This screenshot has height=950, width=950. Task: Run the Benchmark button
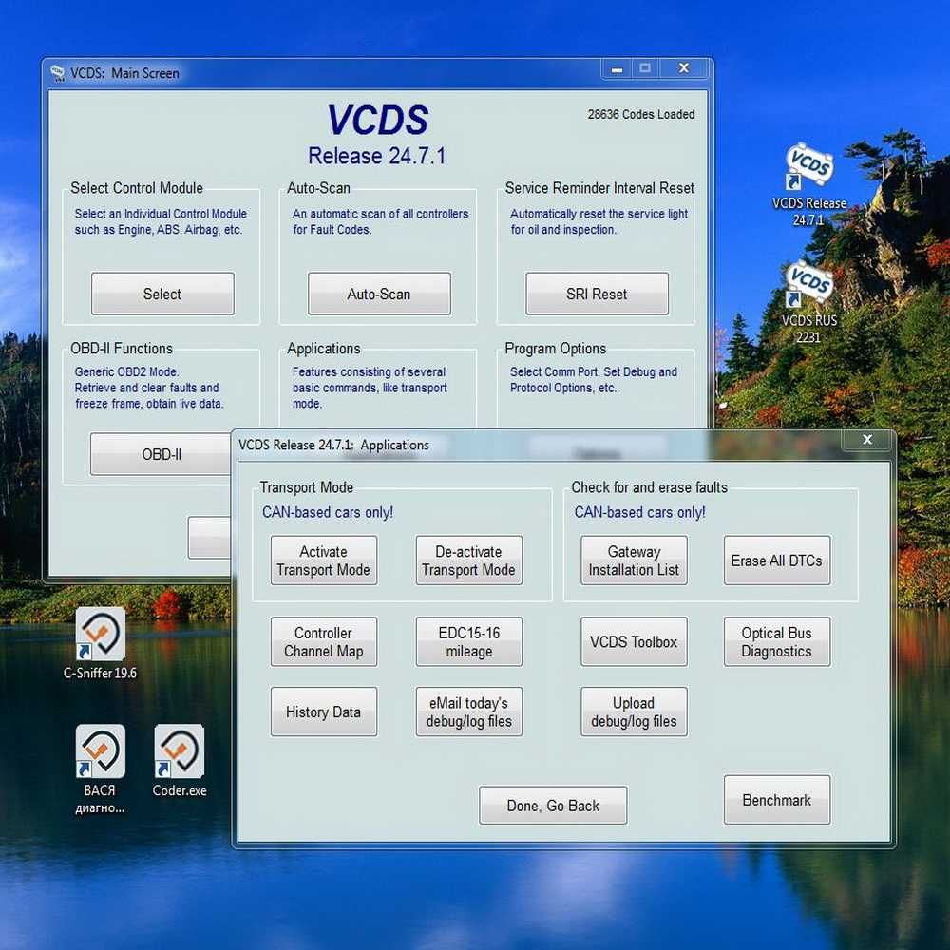(x=777, y=800)
